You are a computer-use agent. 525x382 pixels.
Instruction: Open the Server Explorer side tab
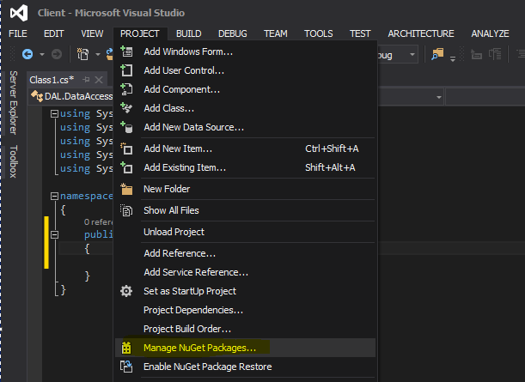[x=14, y=102]
